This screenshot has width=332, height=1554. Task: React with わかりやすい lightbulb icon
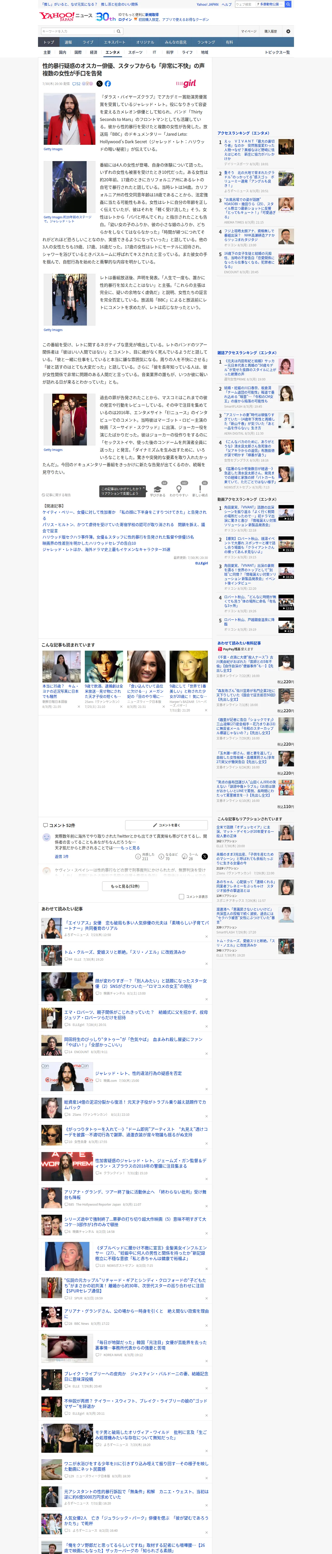point(178,489)
